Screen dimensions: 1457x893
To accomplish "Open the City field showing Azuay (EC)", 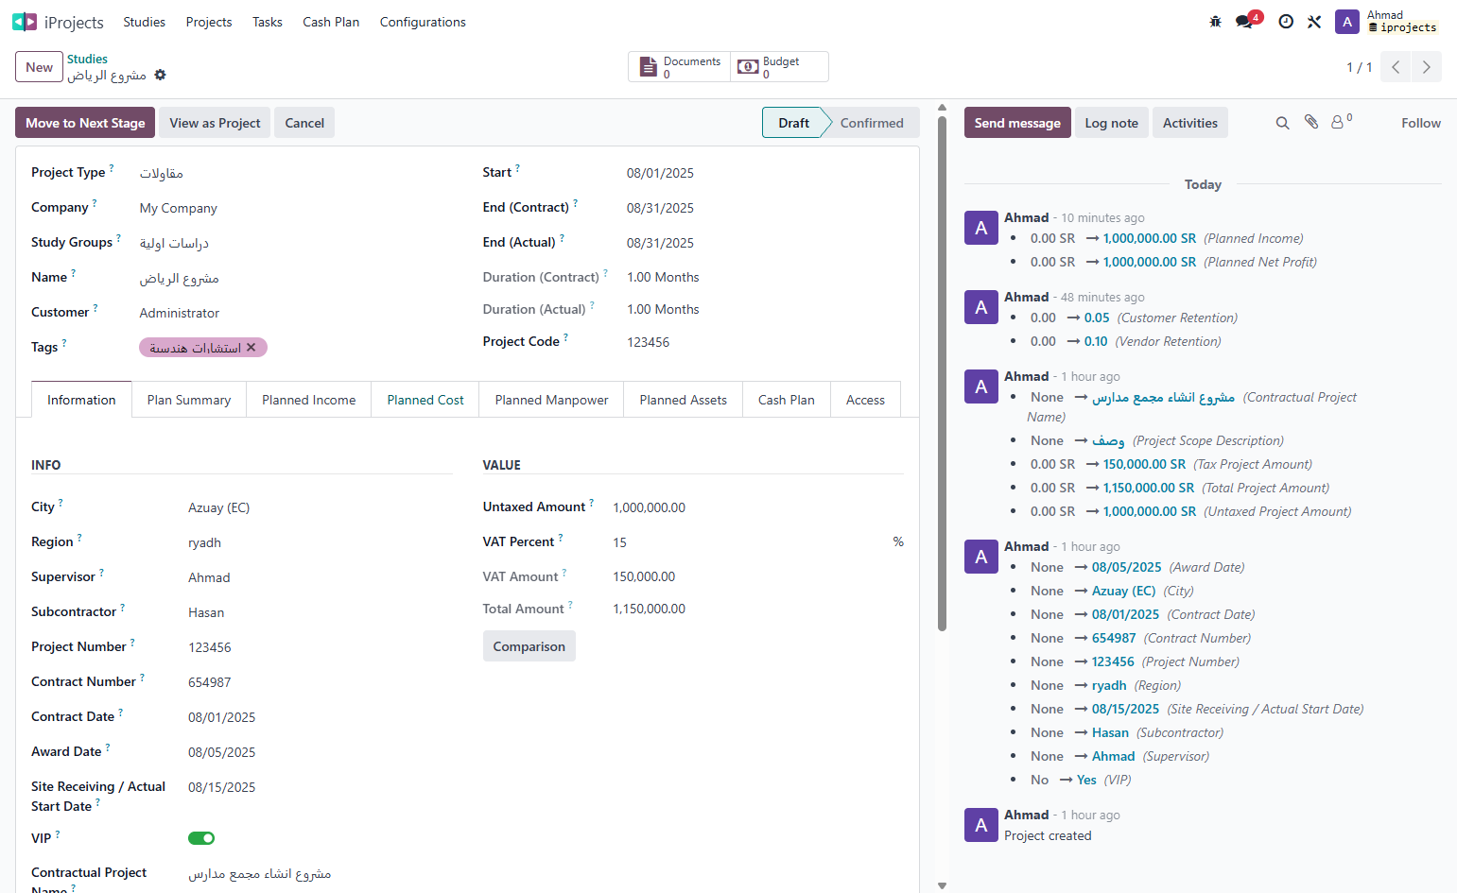I will coord(320,507).
